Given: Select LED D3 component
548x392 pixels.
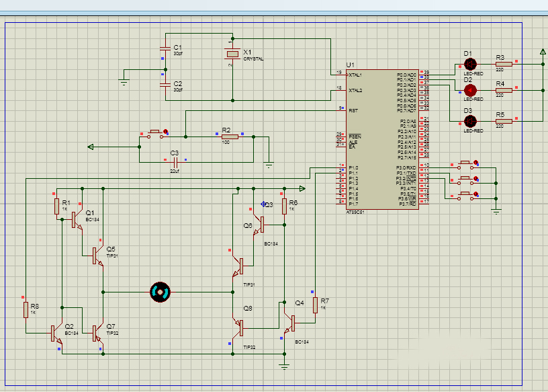Looking at the screenshot, I should pos(469,122).
